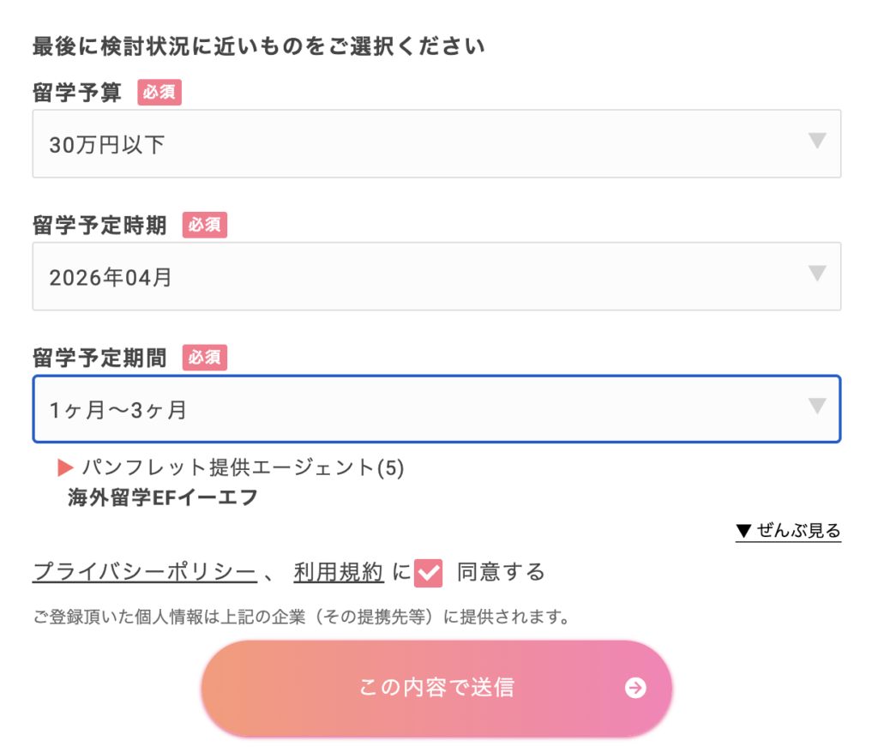
Task: Expand パンフレット提供エージェント(5) list
Action: pyautogui.click(x=243, y=467)
